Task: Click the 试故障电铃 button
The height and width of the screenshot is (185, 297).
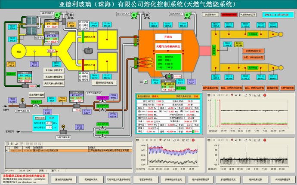Action: coord(210,15)
